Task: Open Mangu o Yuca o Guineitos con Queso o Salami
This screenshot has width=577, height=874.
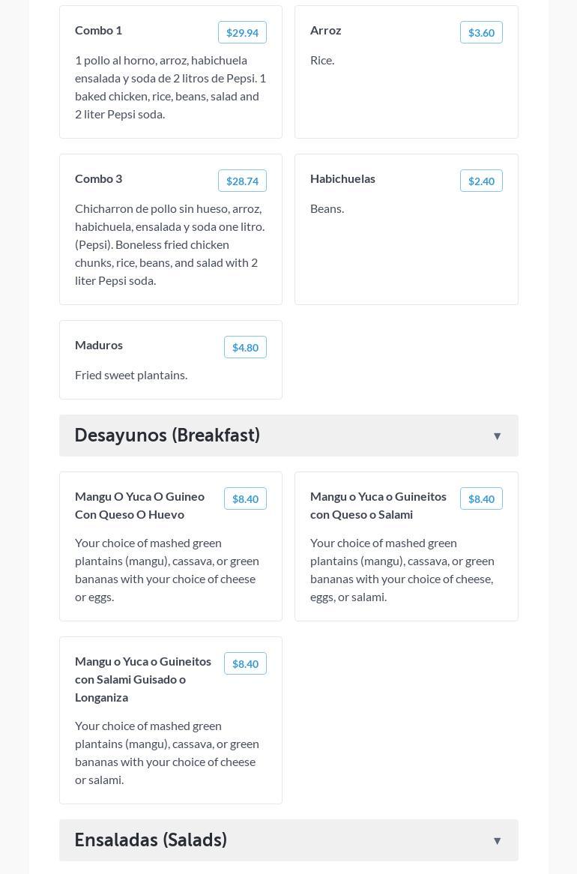Action: [x=378, y=505]
